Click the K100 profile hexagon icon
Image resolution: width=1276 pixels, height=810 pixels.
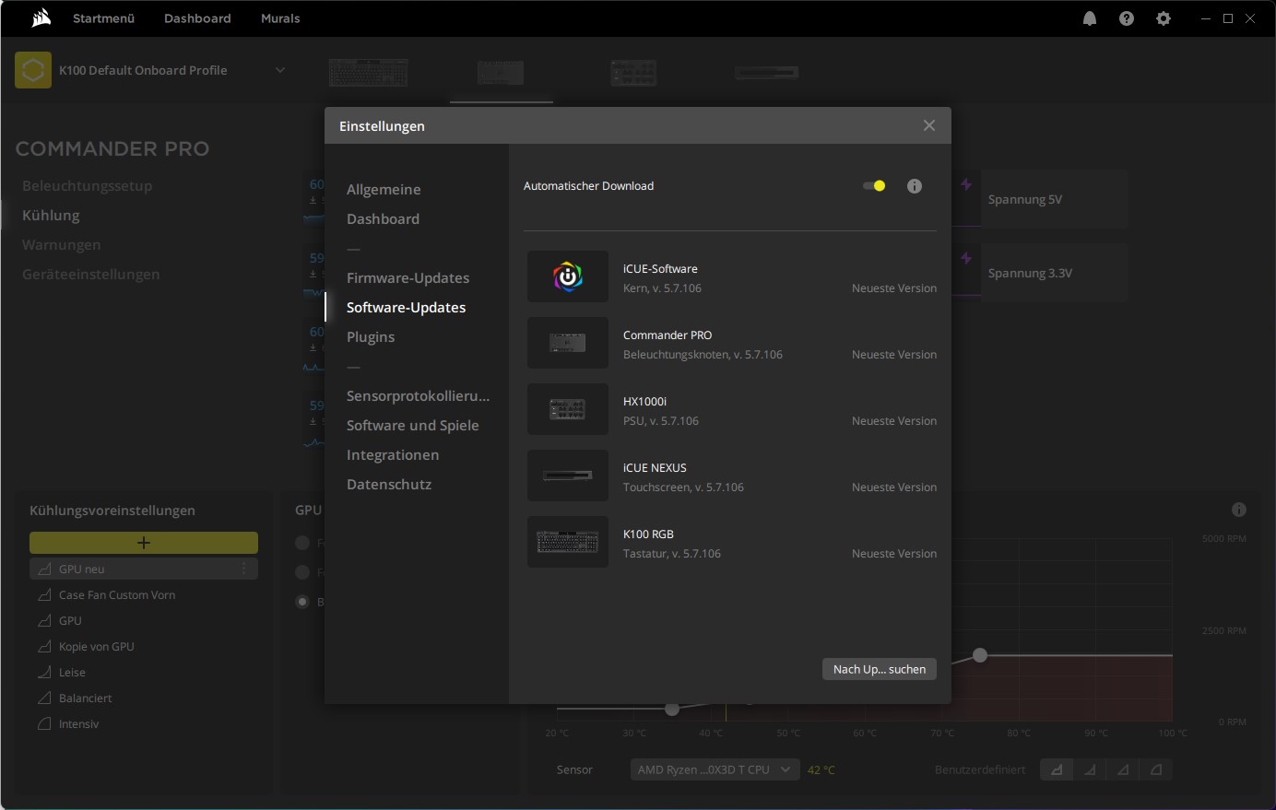(33, 70)
